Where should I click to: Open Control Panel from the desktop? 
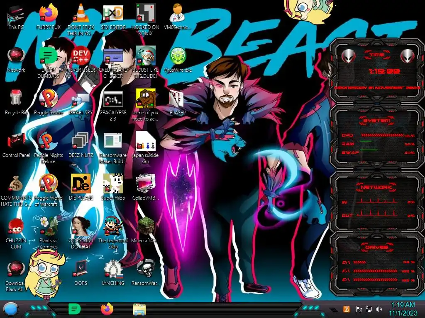16,145
